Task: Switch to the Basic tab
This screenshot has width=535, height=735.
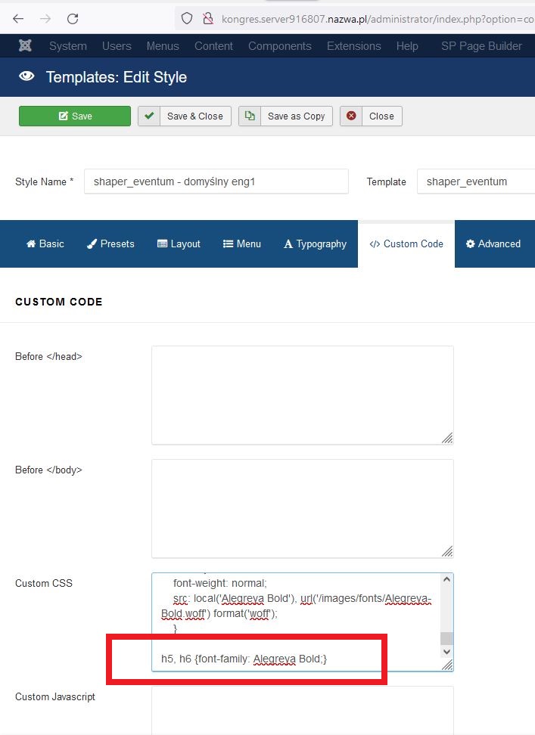Action: point(45,243)
